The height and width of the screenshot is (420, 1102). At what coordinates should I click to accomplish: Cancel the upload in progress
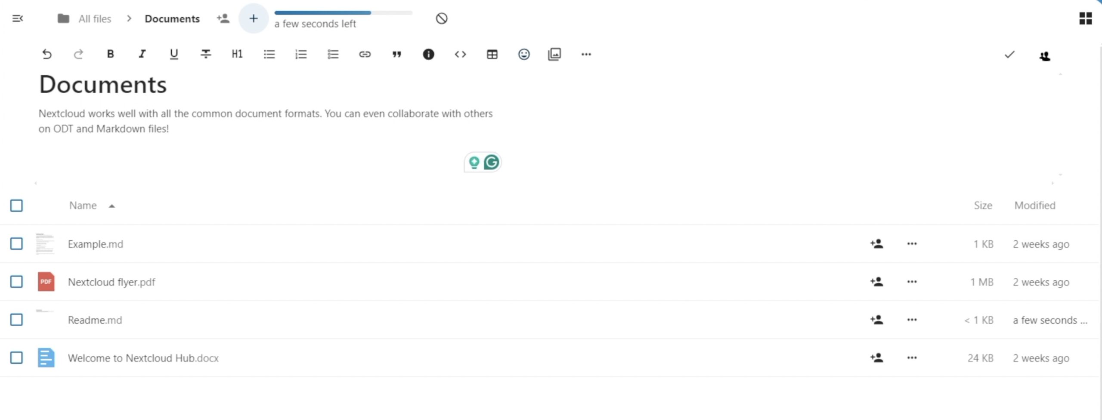point(441,18)
